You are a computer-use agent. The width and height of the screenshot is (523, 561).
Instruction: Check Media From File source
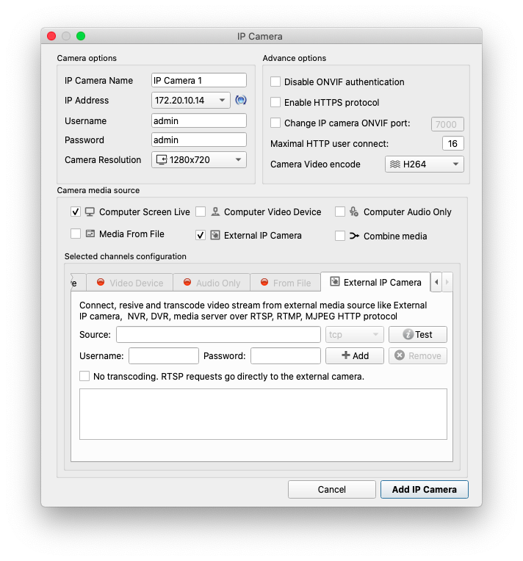[x=76, y=234]
